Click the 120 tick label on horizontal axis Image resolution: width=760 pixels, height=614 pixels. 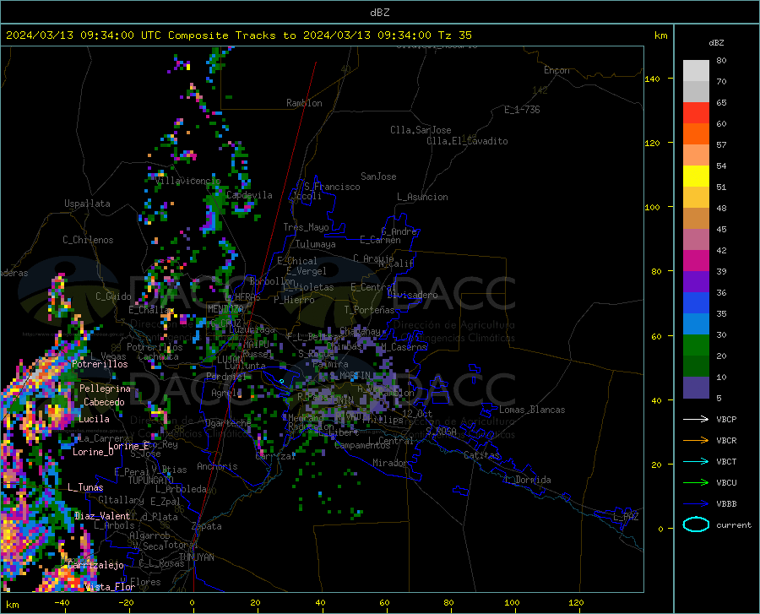point(576,603)
